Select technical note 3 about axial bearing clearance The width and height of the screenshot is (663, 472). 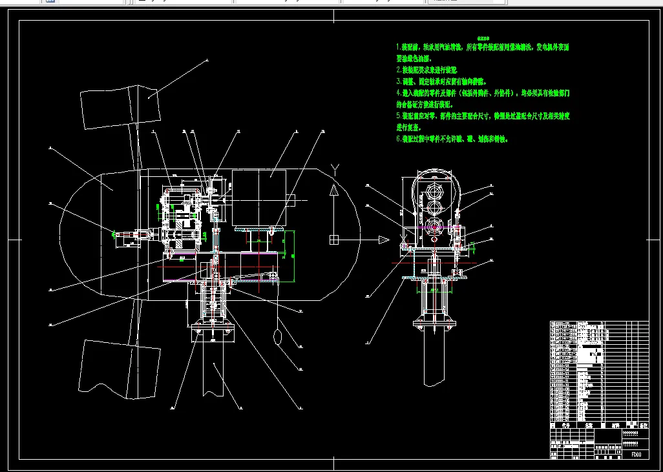(x=441, y=81)
